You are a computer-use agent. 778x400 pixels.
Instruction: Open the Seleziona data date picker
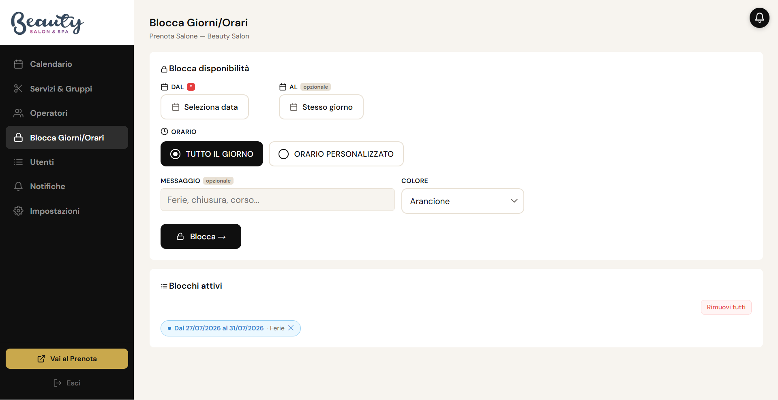click(x=205, y=107)
